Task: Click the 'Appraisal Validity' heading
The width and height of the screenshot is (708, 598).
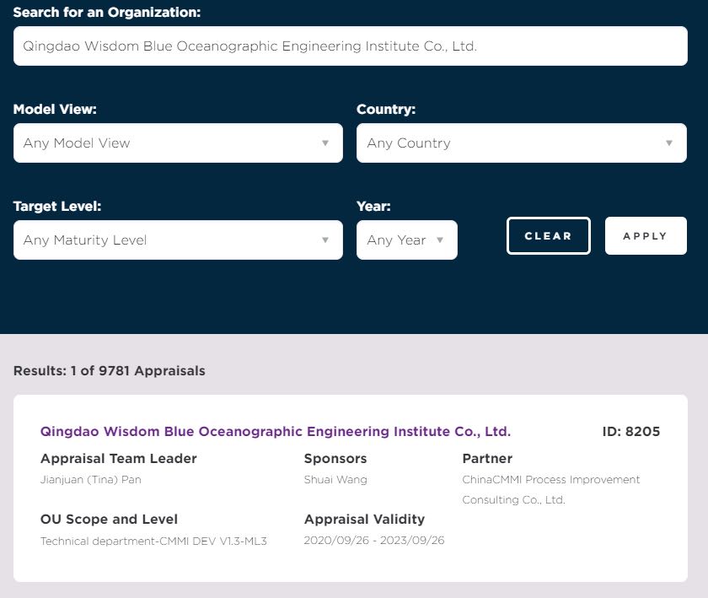Action: point(364,519)
